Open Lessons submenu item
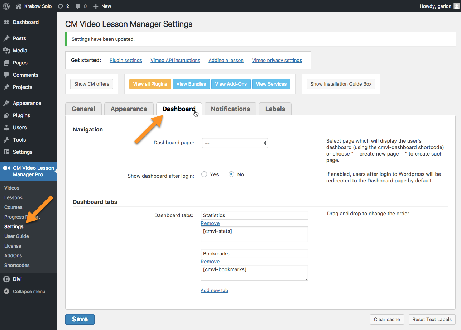Screen dimensions: 461x330 pos(13,197)
